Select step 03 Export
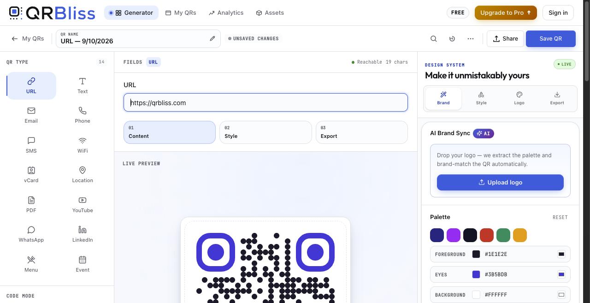590x303 pixels. tap(362, 132)
